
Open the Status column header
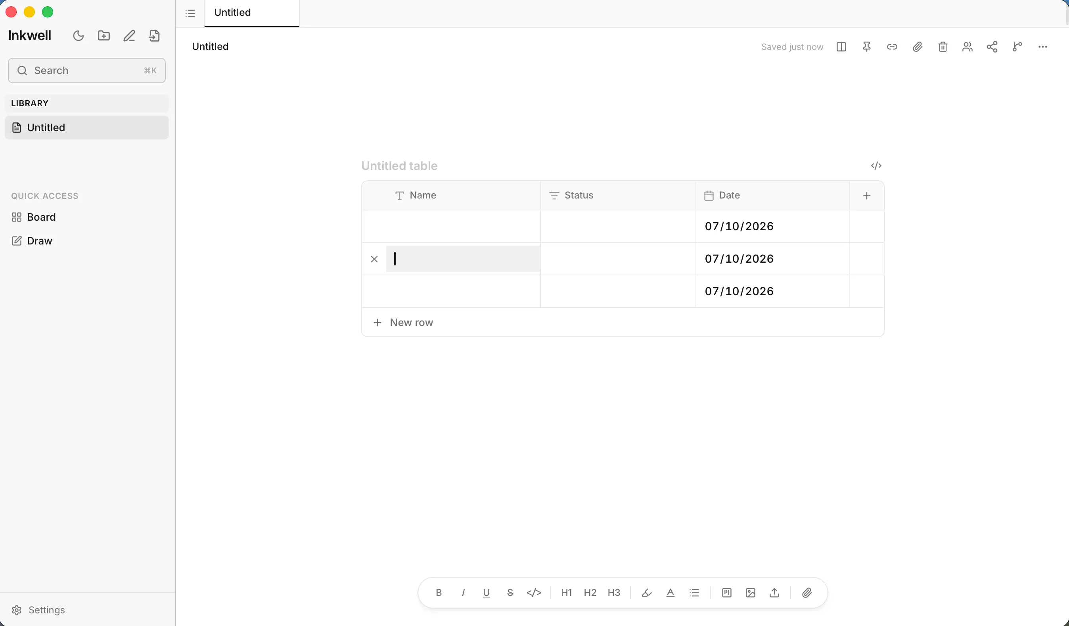[x=618, y=195]
